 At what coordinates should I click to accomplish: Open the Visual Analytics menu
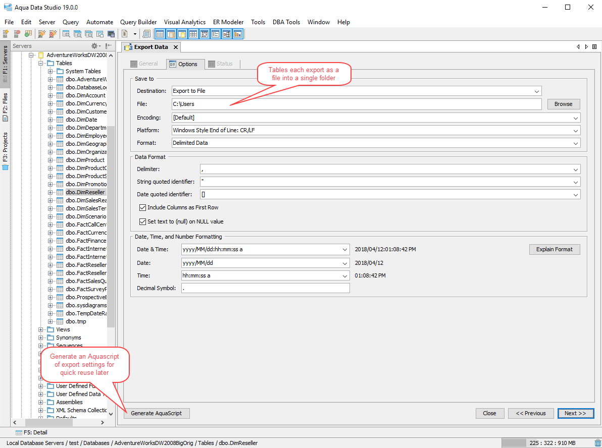point(185,22)
